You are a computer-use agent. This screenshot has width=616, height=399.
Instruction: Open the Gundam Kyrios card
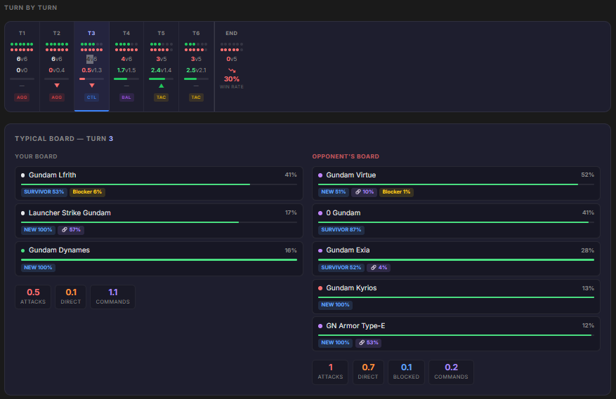tap(456, 296)
